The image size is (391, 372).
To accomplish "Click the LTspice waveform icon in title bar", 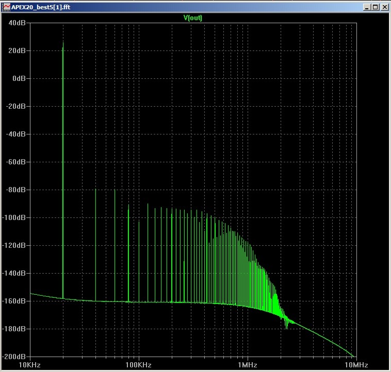I will [x=6, y=7].
